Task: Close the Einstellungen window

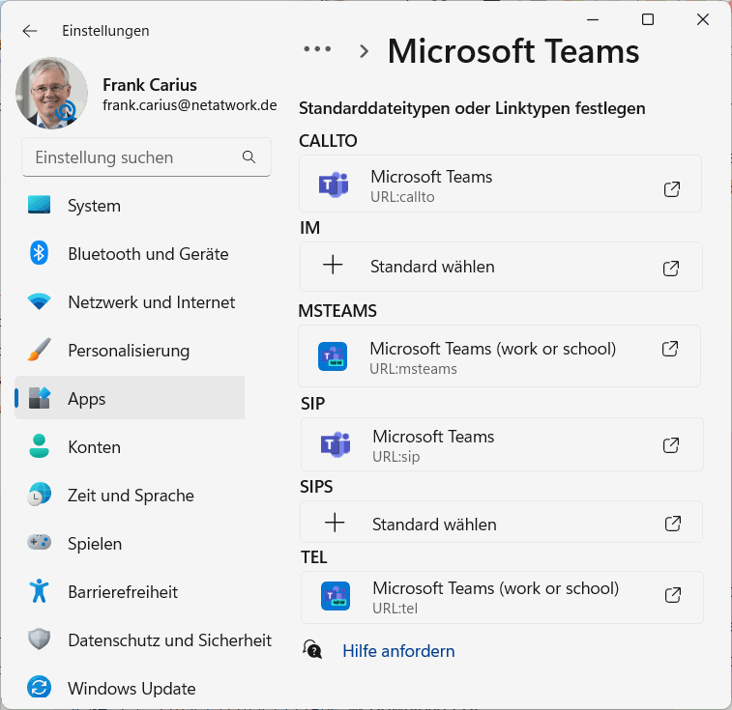Action: pyautogui.click(x=703, y=19)
